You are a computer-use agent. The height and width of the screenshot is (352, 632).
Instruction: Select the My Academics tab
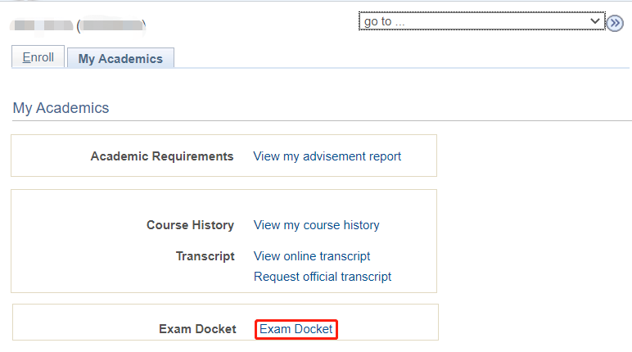click(120, 58)
